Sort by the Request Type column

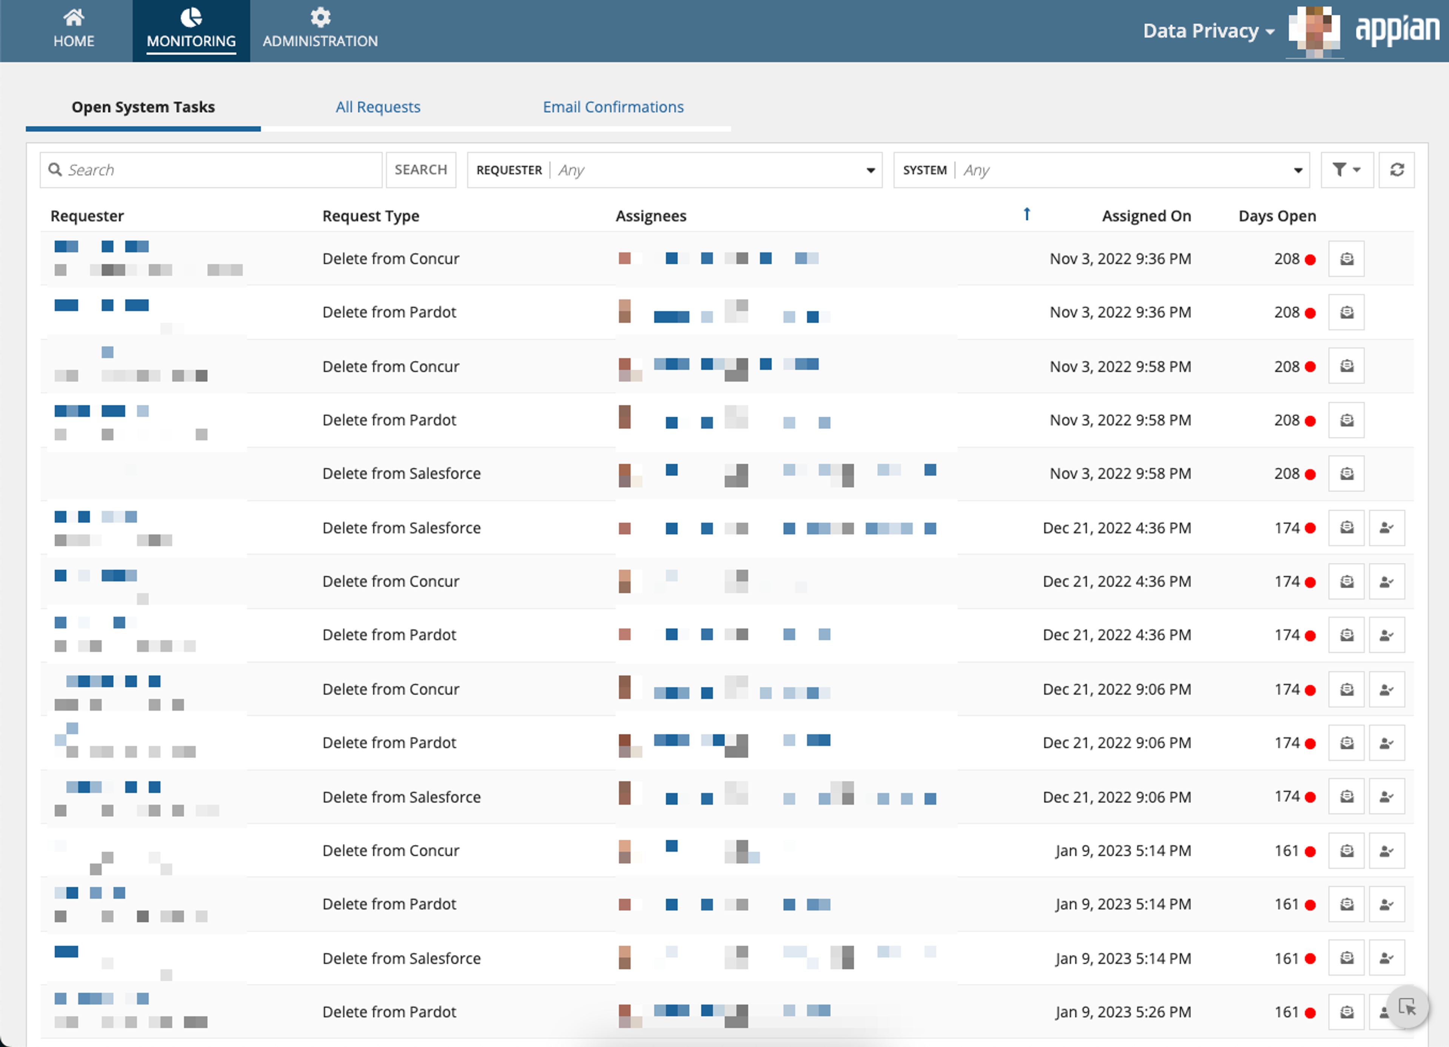(371, 216)
